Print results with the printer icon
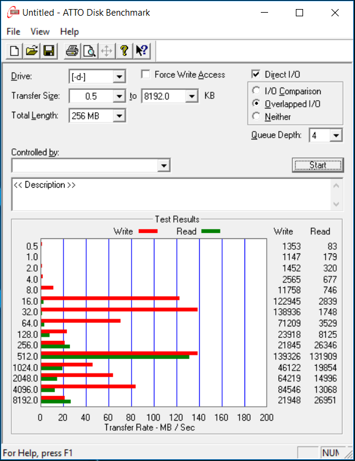 point(72,51)
